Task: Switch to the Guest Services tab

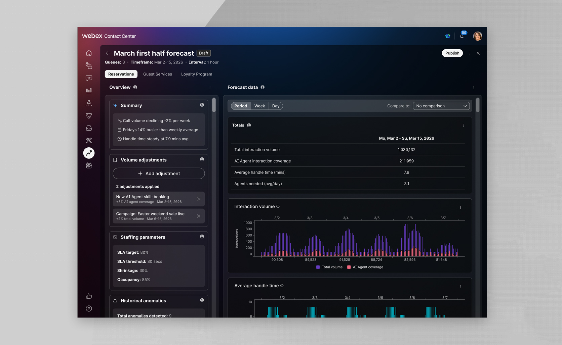Action: pos(157,74)
